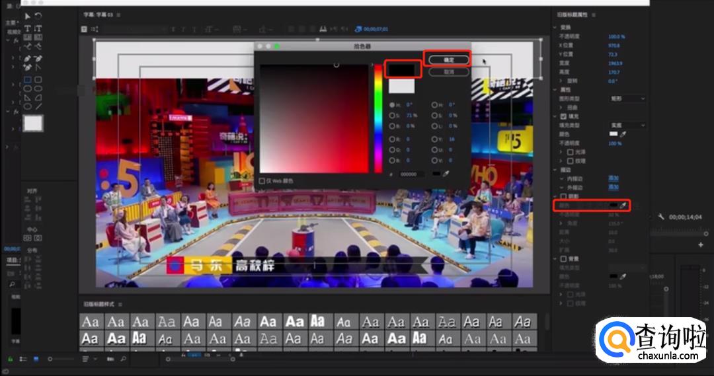This screenshot has height=376, width=714.
Task: Open the shadow color black swatch
Action: 614,206
